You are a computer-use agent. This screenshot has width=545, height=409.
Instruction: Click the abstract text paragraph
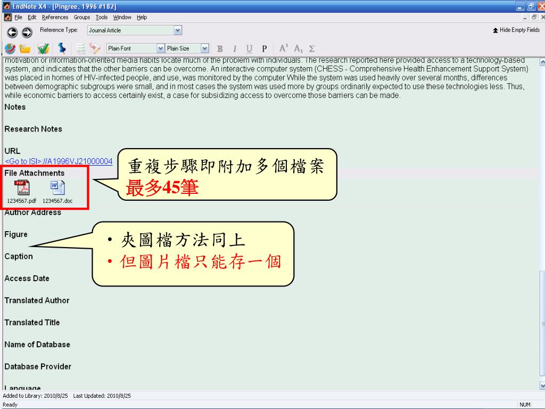(x=267, y=78)
